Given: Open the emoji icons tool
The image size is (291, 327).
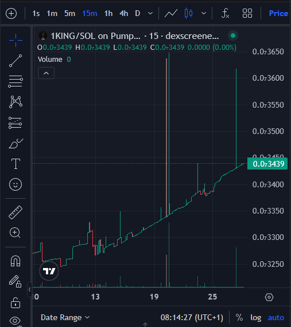Looking at the screenshot, I should (15, 184).
